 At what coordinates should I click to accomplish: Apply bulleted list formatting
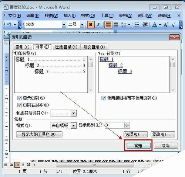point(137,25)
